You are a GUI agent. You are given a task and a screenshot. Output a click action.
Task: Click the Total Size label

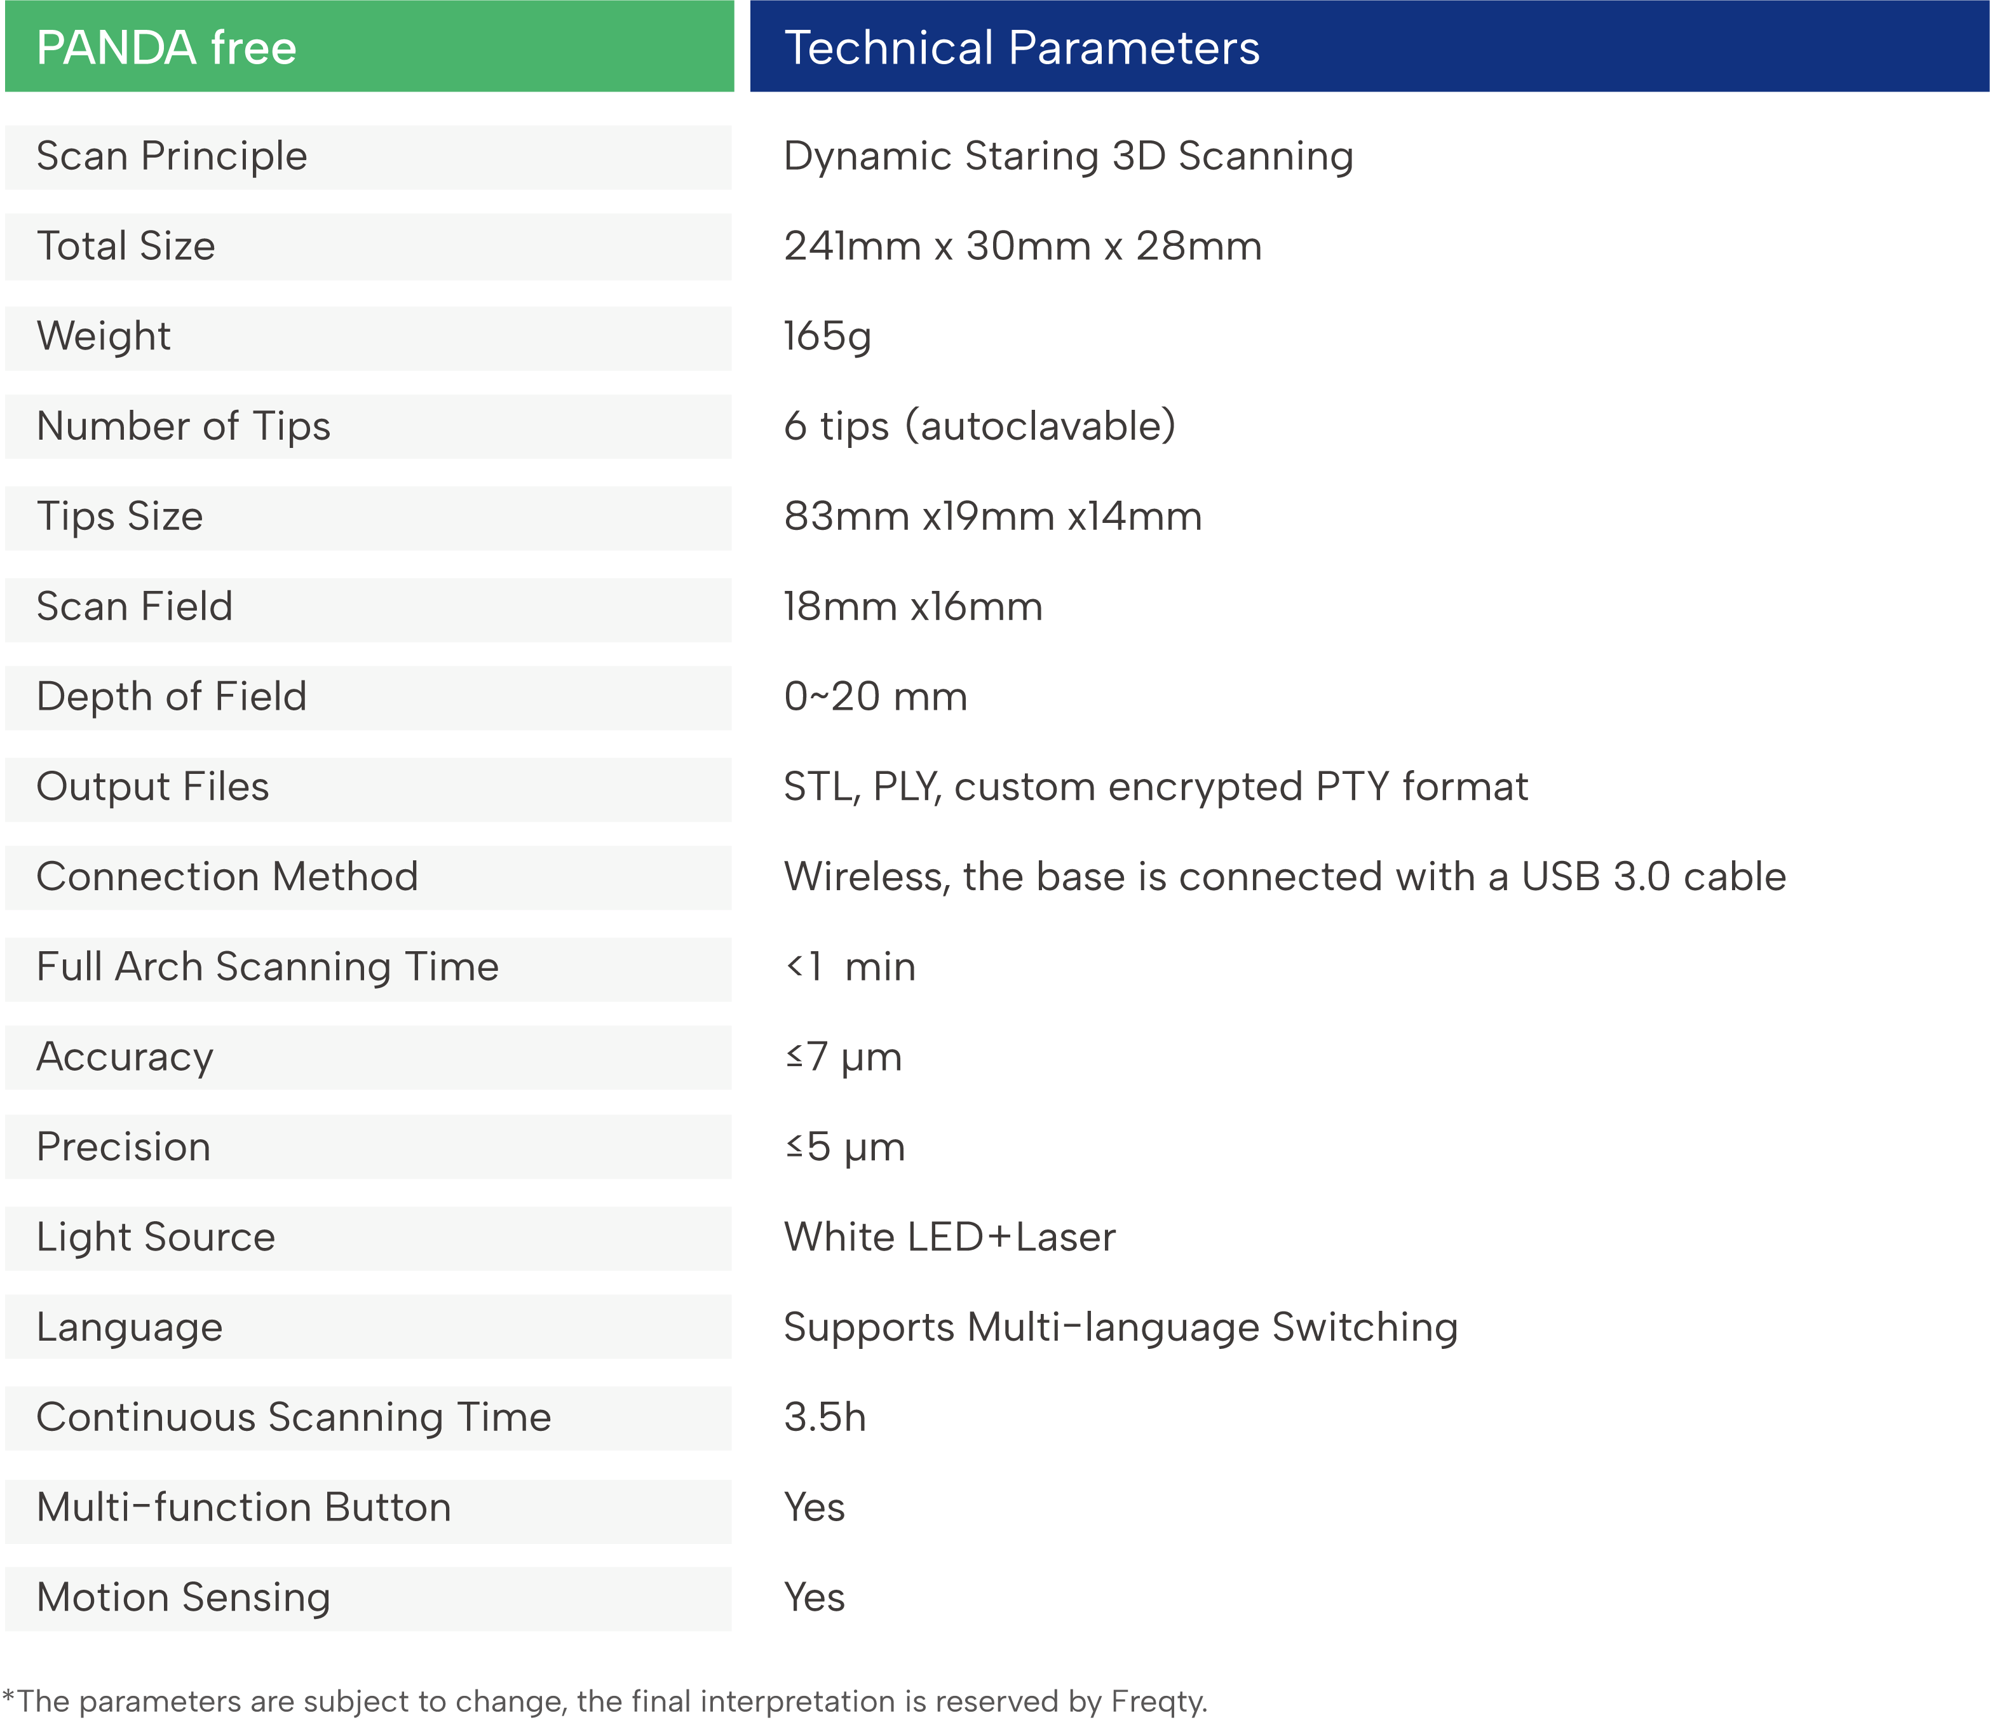(x=368, y=247)
